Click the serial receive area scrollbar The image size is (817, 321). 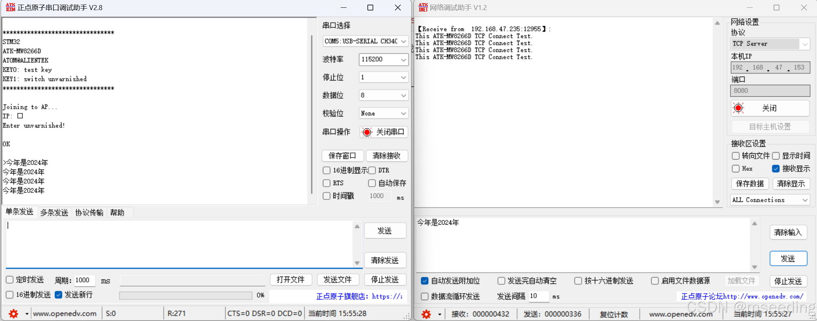tap(312, 114)
